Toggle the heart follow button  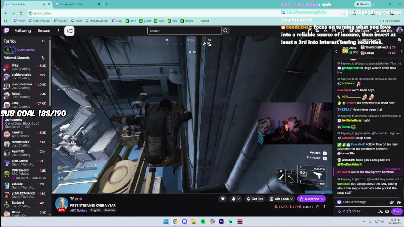(223, 199)
